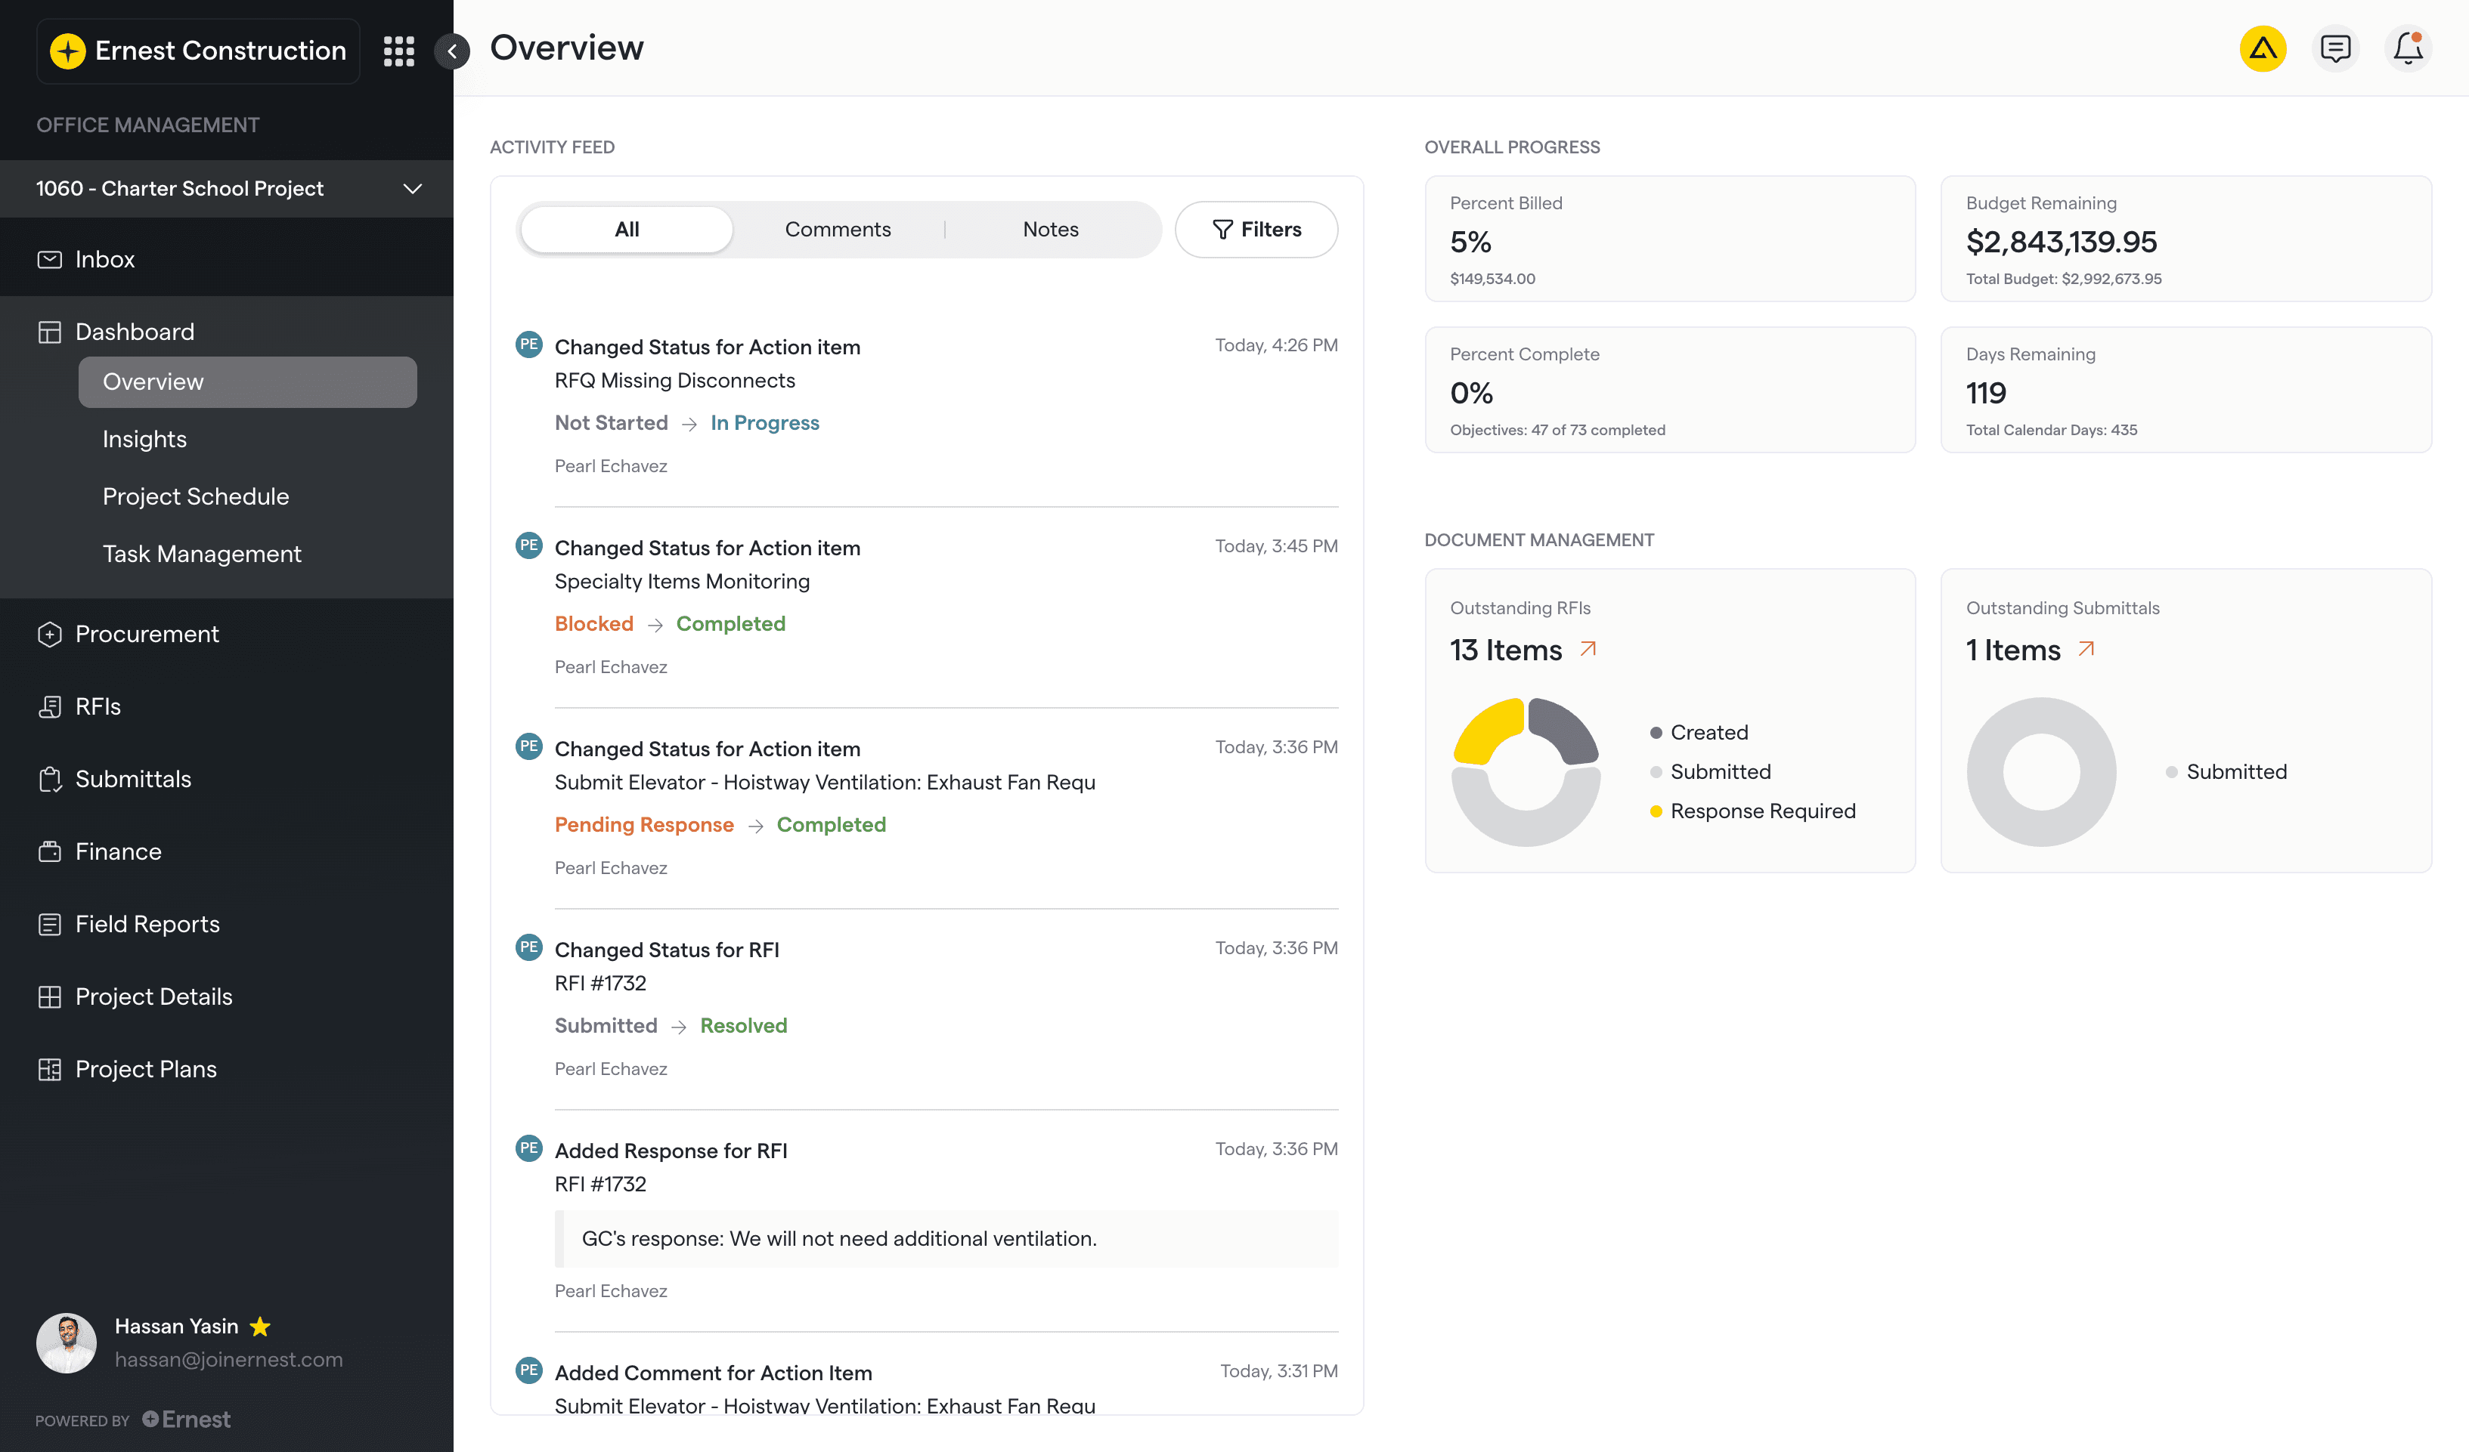Viewport: 2469px width, 1452px height.
Task: Open the Field Reports icon
Action: (x=51, y=923)
